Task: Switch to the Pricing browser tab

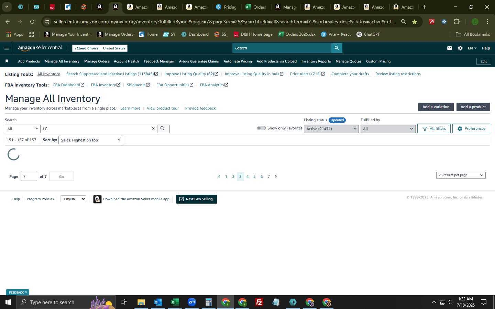Action: pyautogui.click(x=226, y=7)
